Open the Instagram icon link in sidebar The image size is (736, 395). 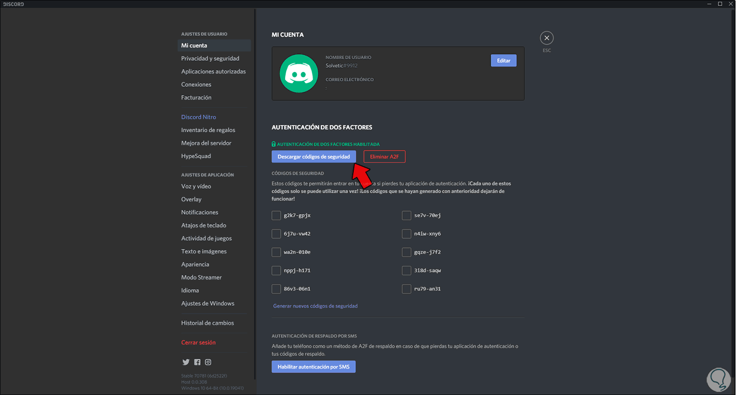[208, 362]
